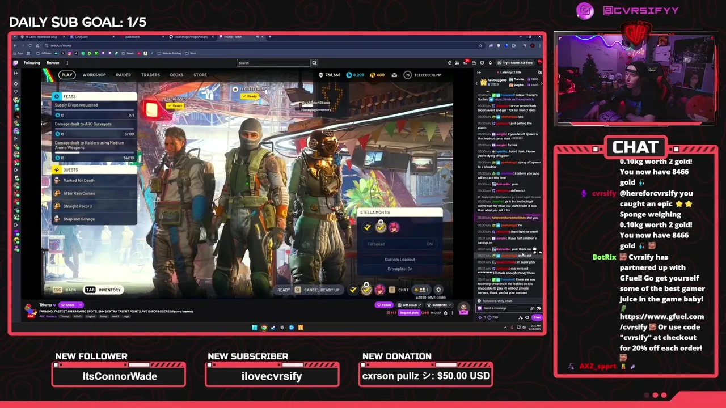The height and width of the screenshot is (408, 726).
Task: Select STORE game menu tab
Action: tap(200, 75)
